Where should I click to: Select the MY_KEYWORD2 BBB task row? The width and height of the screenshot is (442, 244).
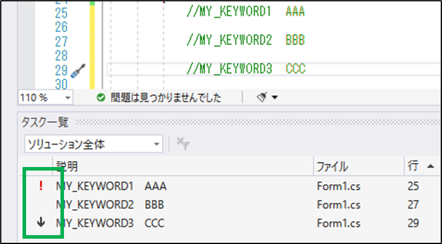(111, 205)
